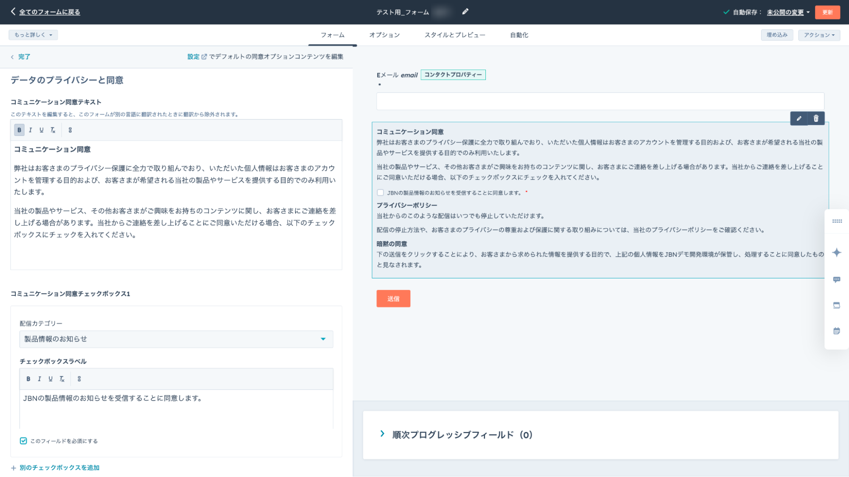Uncheck このフィールドを必須にする checkbox
Viewport: 849px width, 477px height.
click(x=23, y=441)
